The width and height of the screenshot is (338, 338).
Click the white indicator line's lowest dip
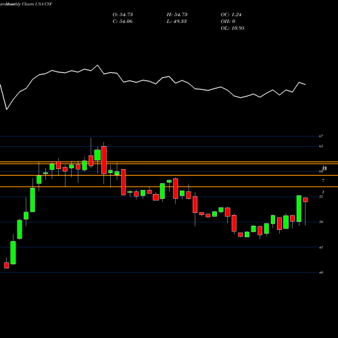[7, 110]
